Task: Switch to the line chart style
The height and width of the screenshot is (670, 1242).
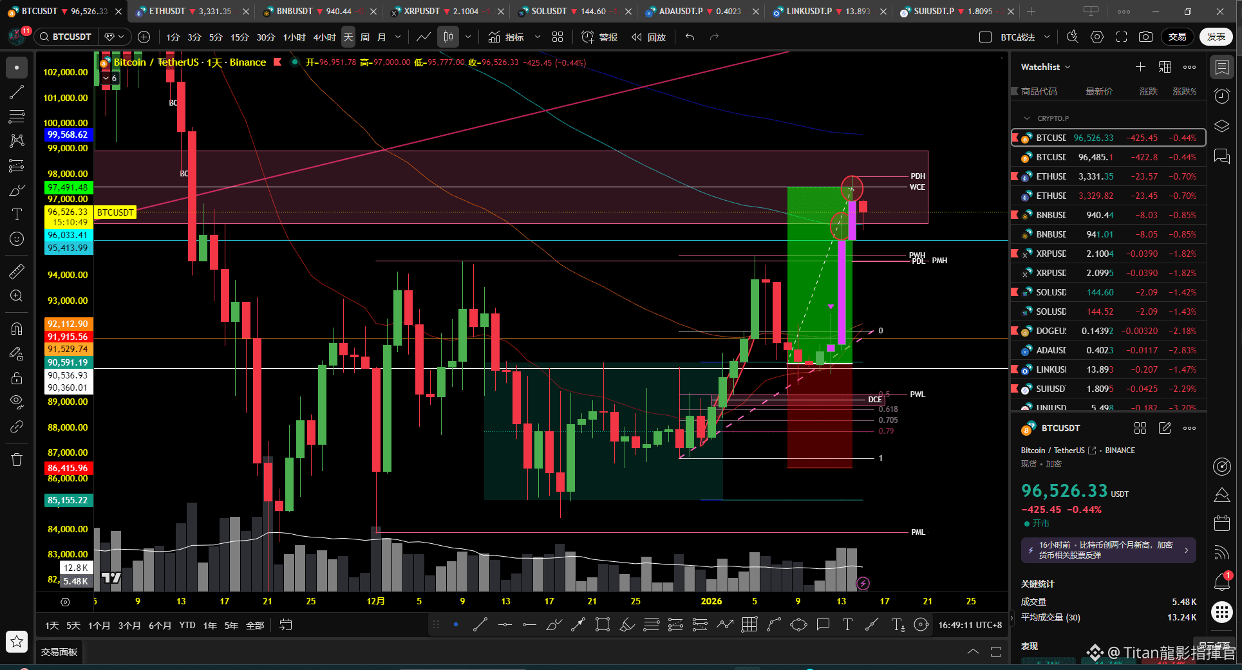Action: [423, 37]
